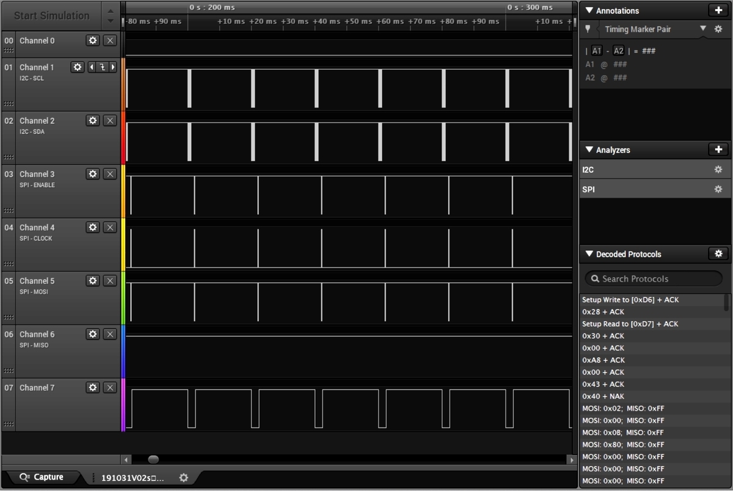This screenshot has height=491, width=733.
Task: Focus the Search Protocols input field
Action: tap(653, 278)
